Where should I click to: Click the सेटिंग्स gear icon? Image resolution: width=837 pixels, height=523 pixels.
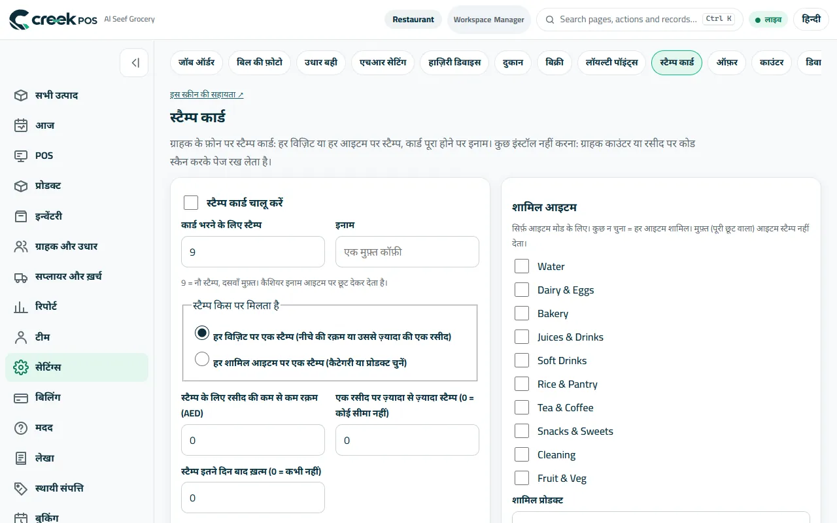(21, 367)
